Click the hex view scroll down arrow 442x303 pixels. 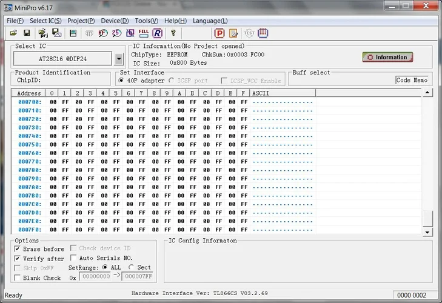pyautogui.click(x=427, y=232)
